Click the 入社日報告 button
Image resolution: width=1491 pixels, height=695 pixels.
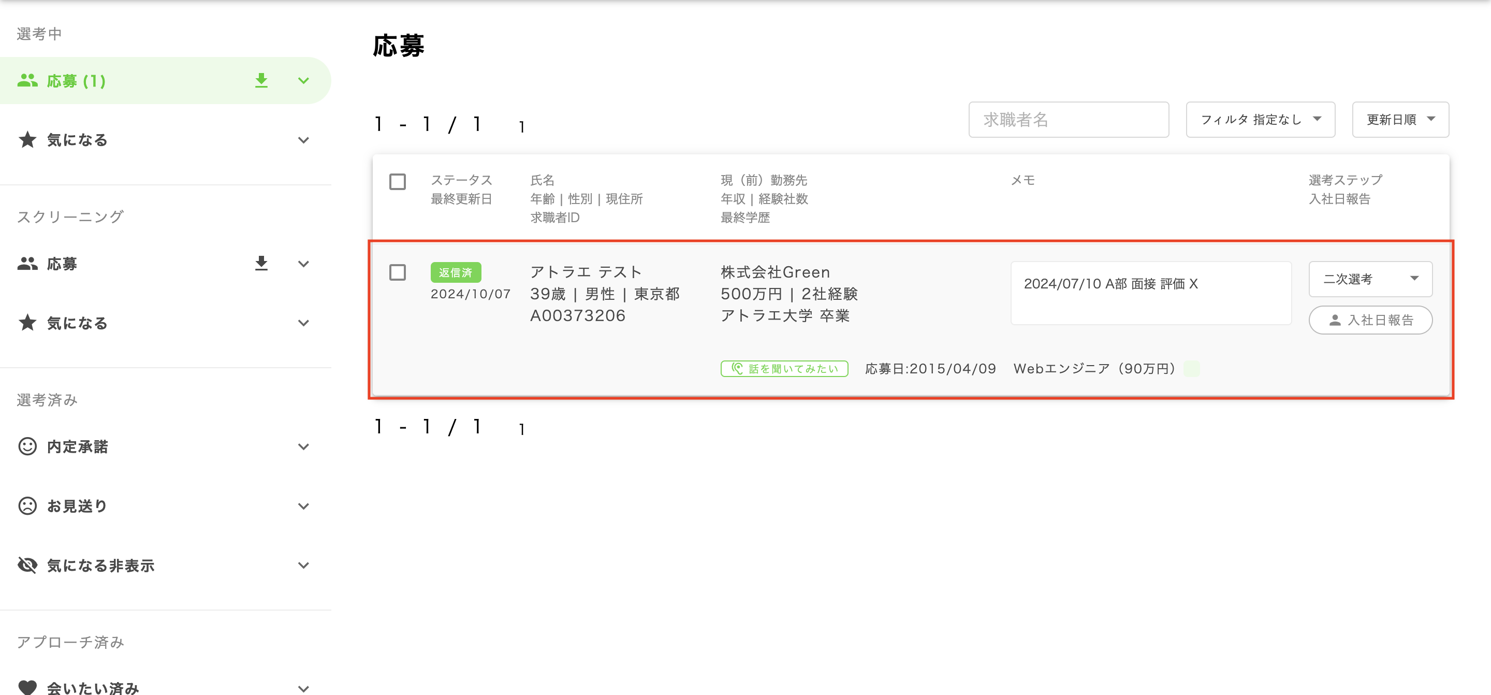1370,320
